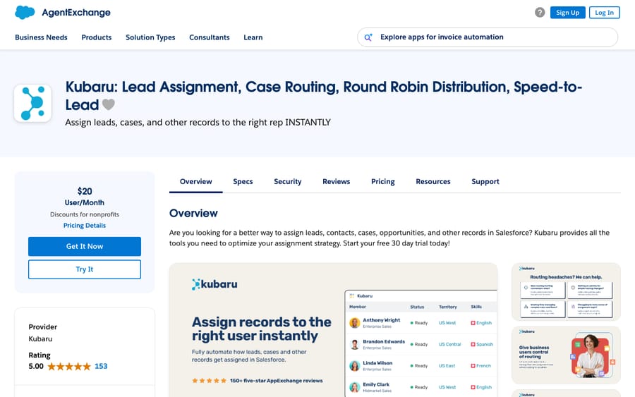Viewport: 635px width, 397px height.
Task: Open the 153 reviews count link
Action: [x=101, y=366]
